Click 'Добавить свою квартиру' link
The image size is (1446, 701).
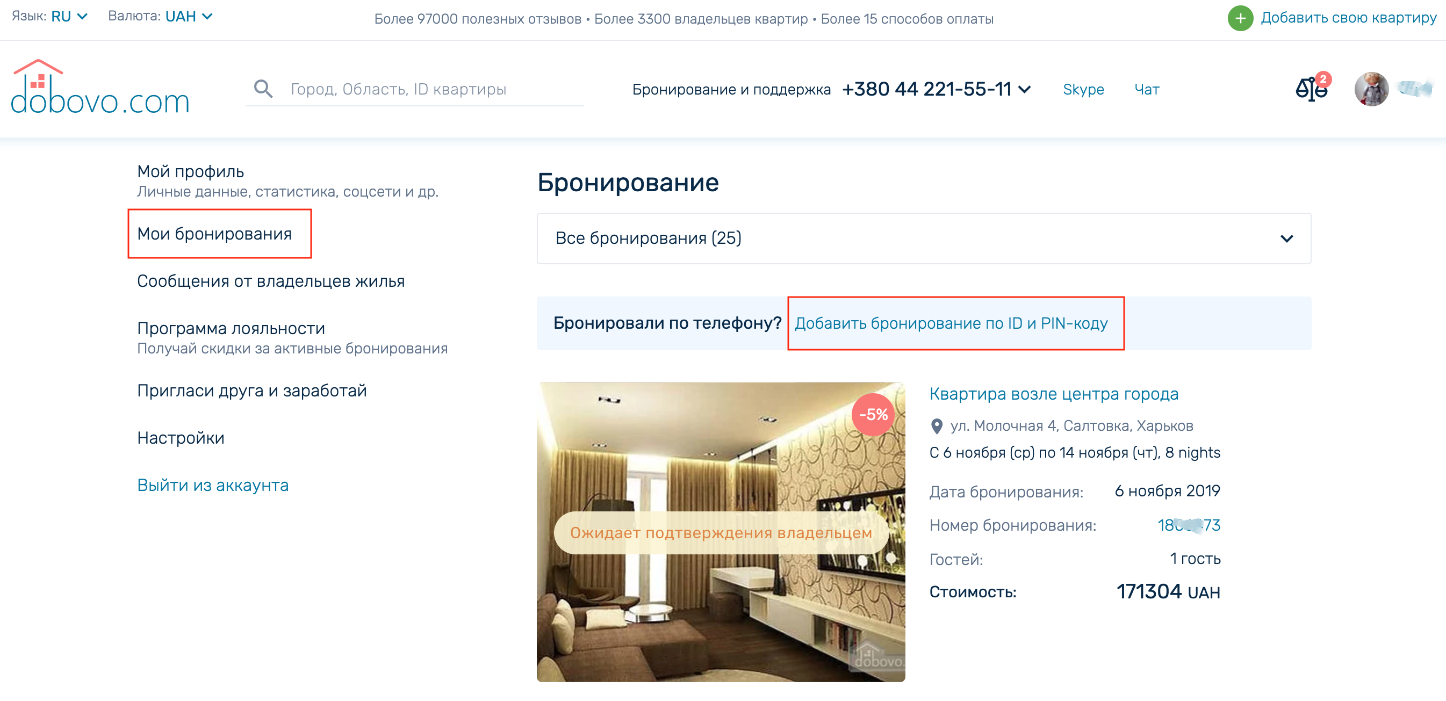click(x=1348, y=18)
